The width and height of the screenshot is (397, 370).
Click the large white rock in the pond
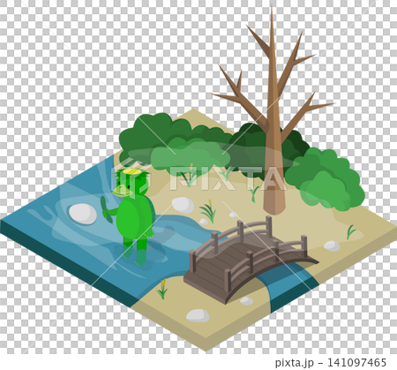click(x=83, y=214)
